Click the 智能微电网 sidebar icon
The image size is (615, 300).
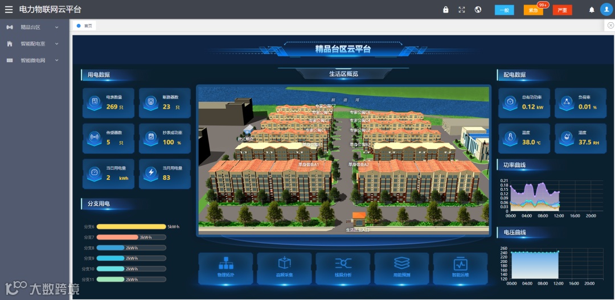10,60
